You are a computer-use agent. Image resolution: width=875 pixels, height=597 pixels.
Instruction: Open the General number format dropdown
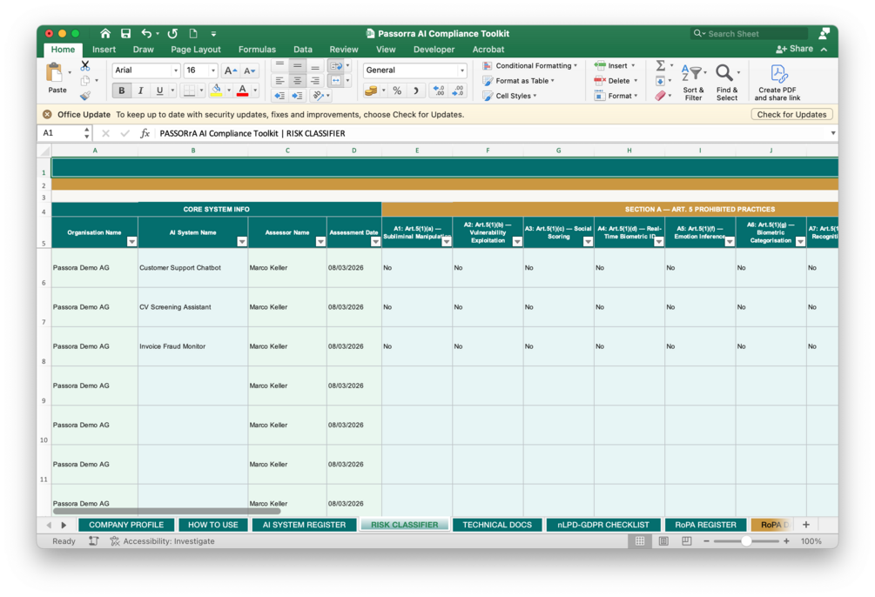[462, 70]
